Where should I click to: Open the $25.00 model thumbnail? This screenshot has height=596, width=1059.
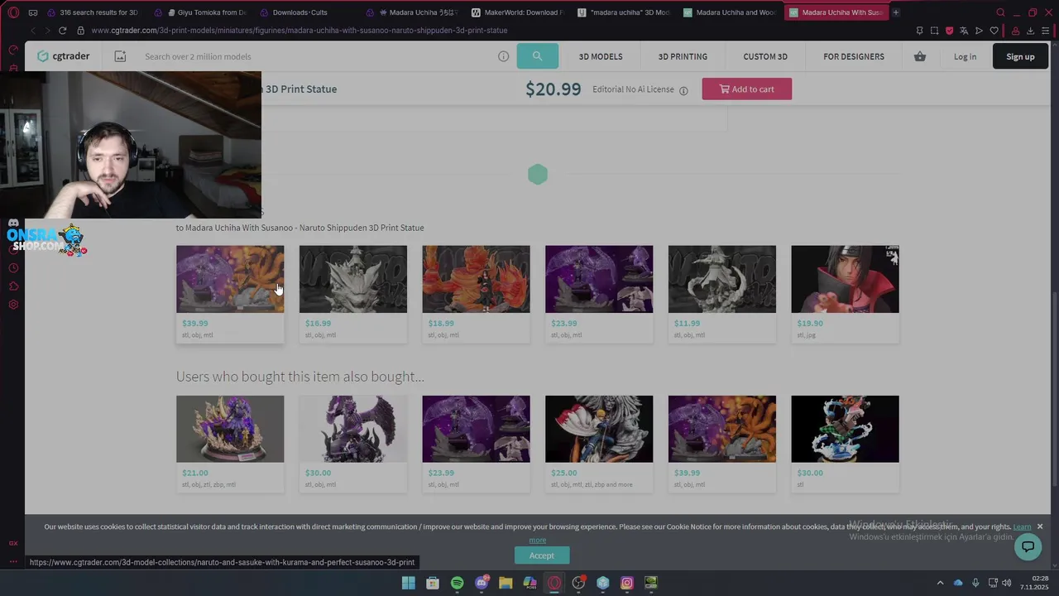click(599, 429)
